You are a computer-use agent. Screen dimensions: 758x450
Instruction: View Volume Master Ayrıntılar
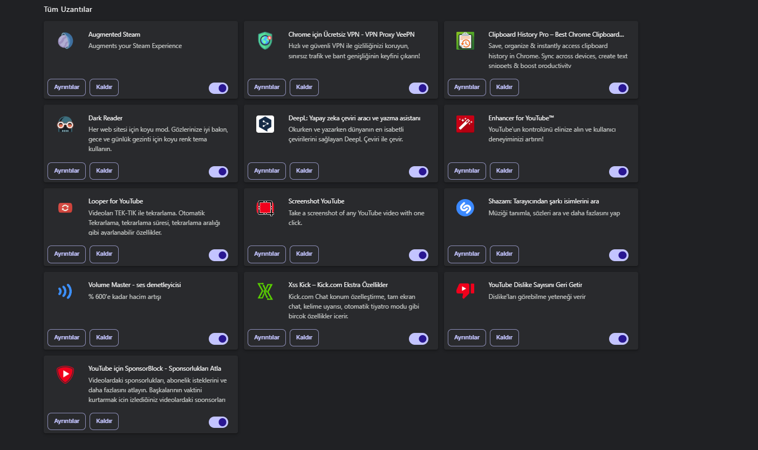(67, 338)
